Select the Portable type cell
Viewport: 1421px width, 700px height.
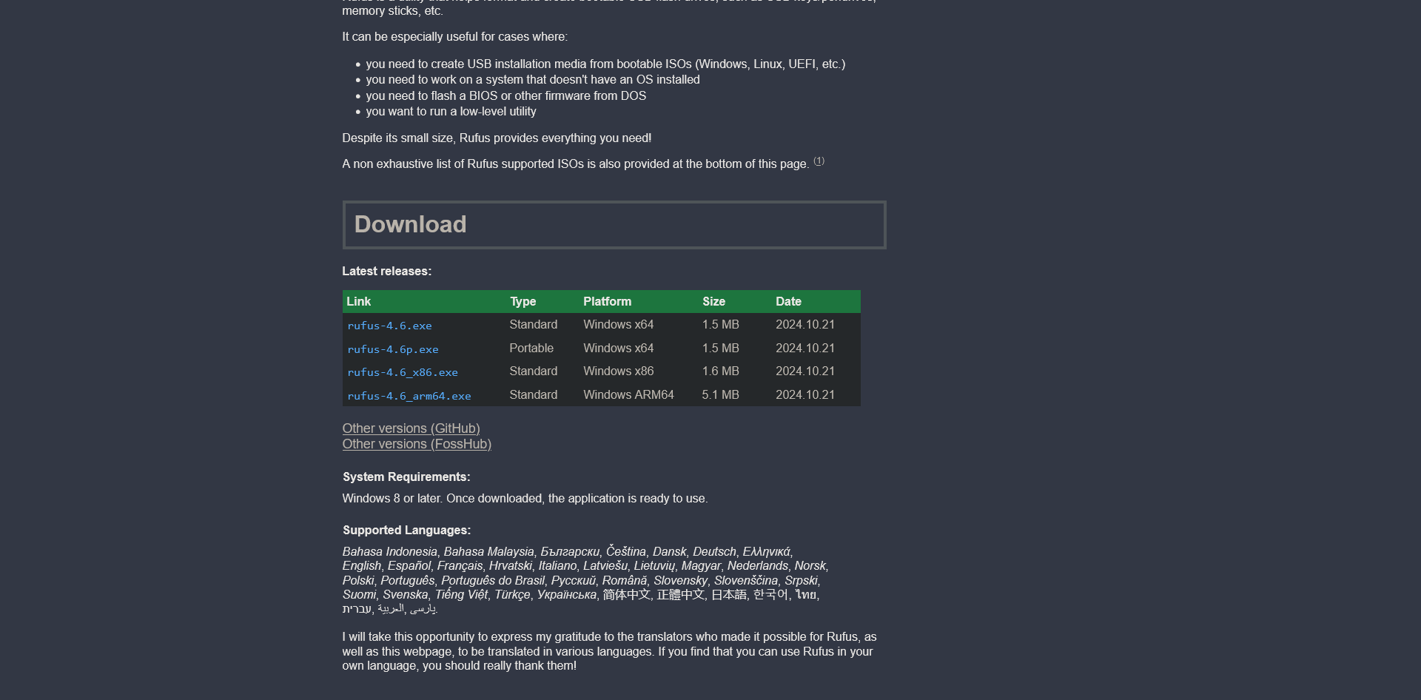[531, 348]
